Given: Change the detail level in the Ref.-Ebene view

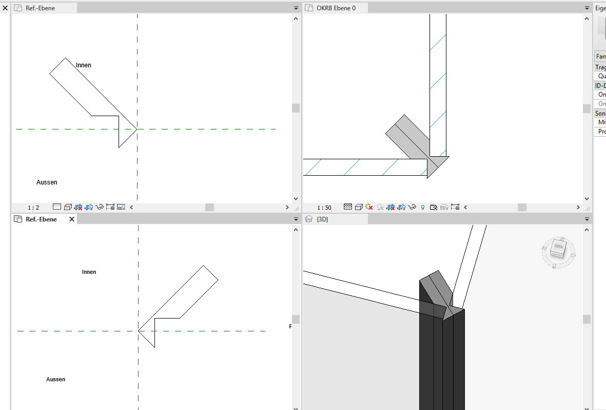Looking at the screenshot, I should (x=57, y=207).
